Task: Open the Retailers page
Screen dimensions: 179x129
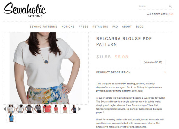Action: point(100,27)
